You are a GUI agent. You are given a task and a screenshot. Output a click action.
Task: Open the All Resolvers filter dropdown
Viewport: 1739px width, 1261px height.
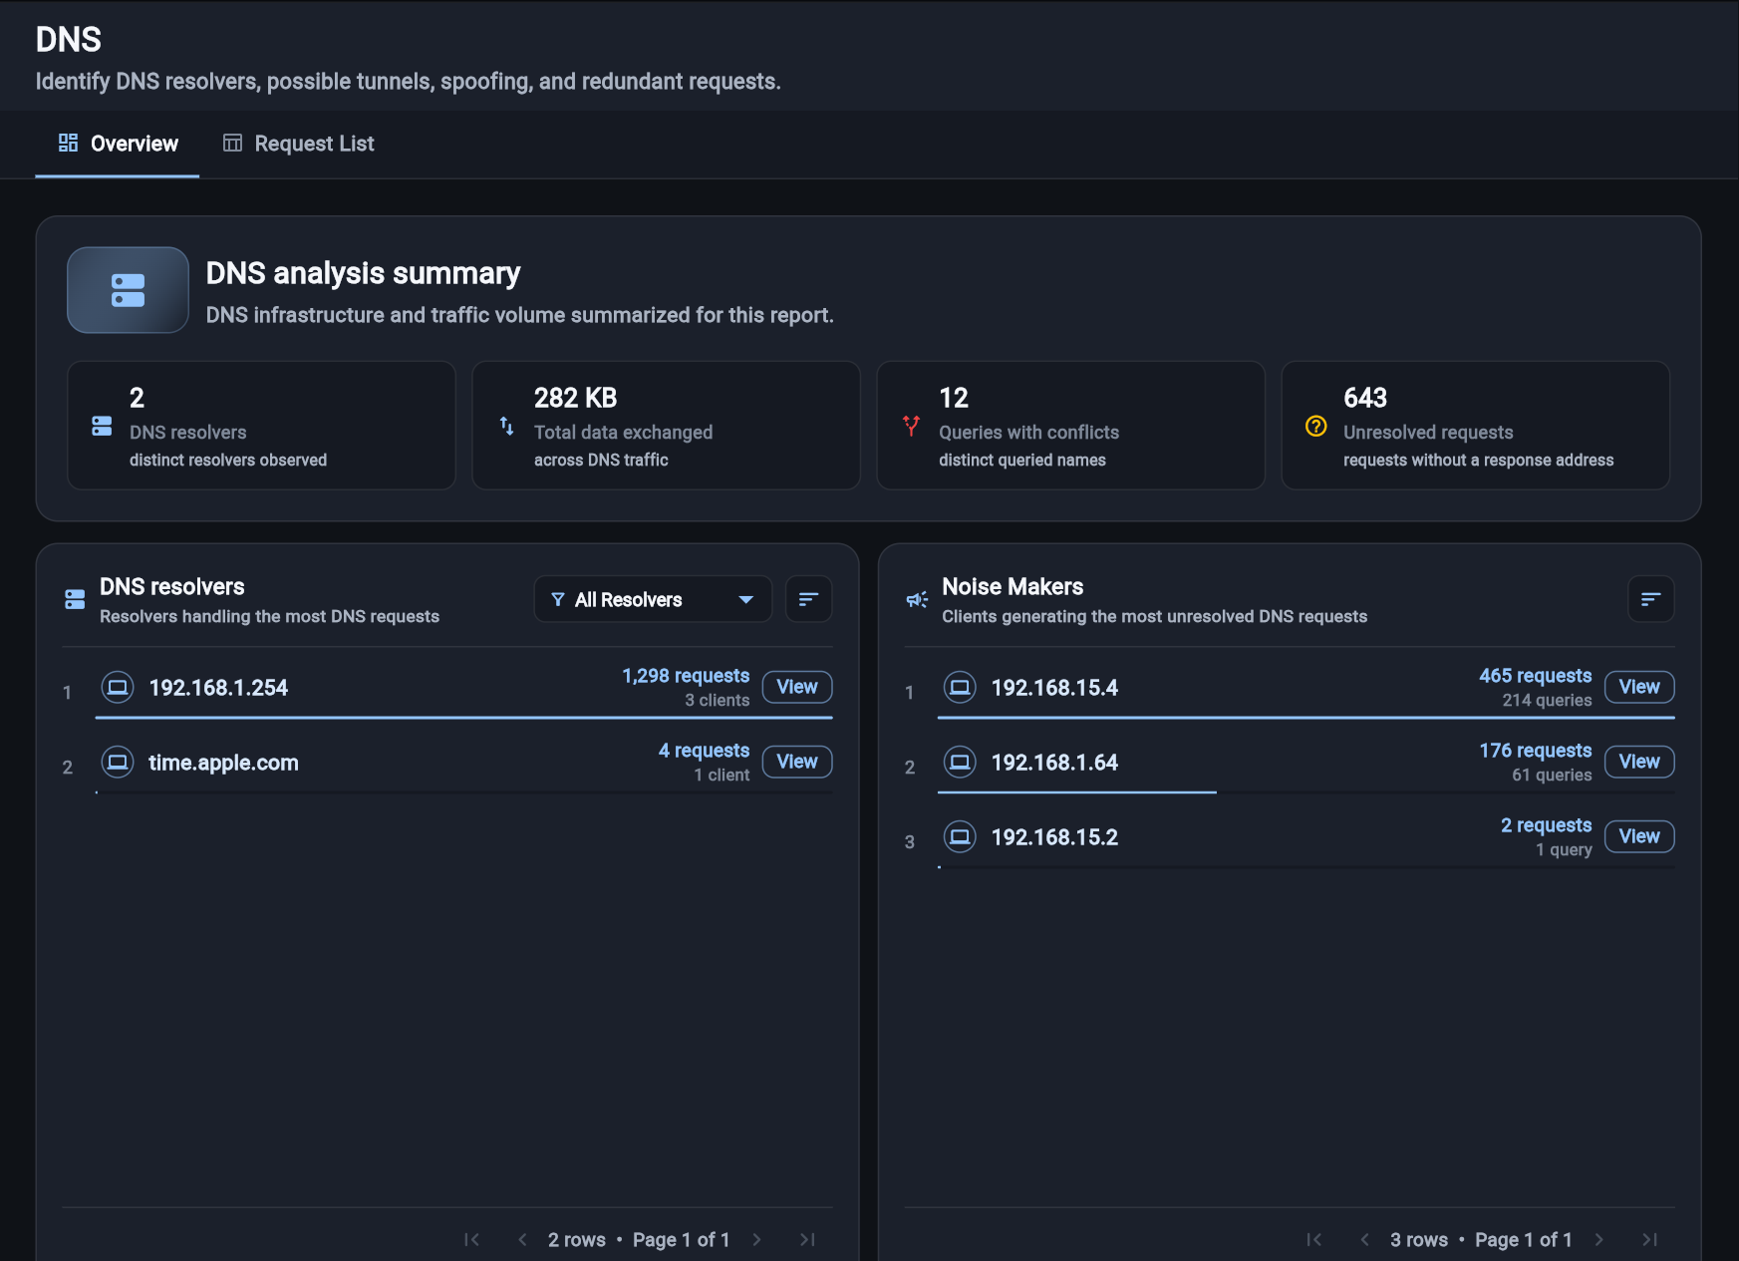tap(653, 599)
